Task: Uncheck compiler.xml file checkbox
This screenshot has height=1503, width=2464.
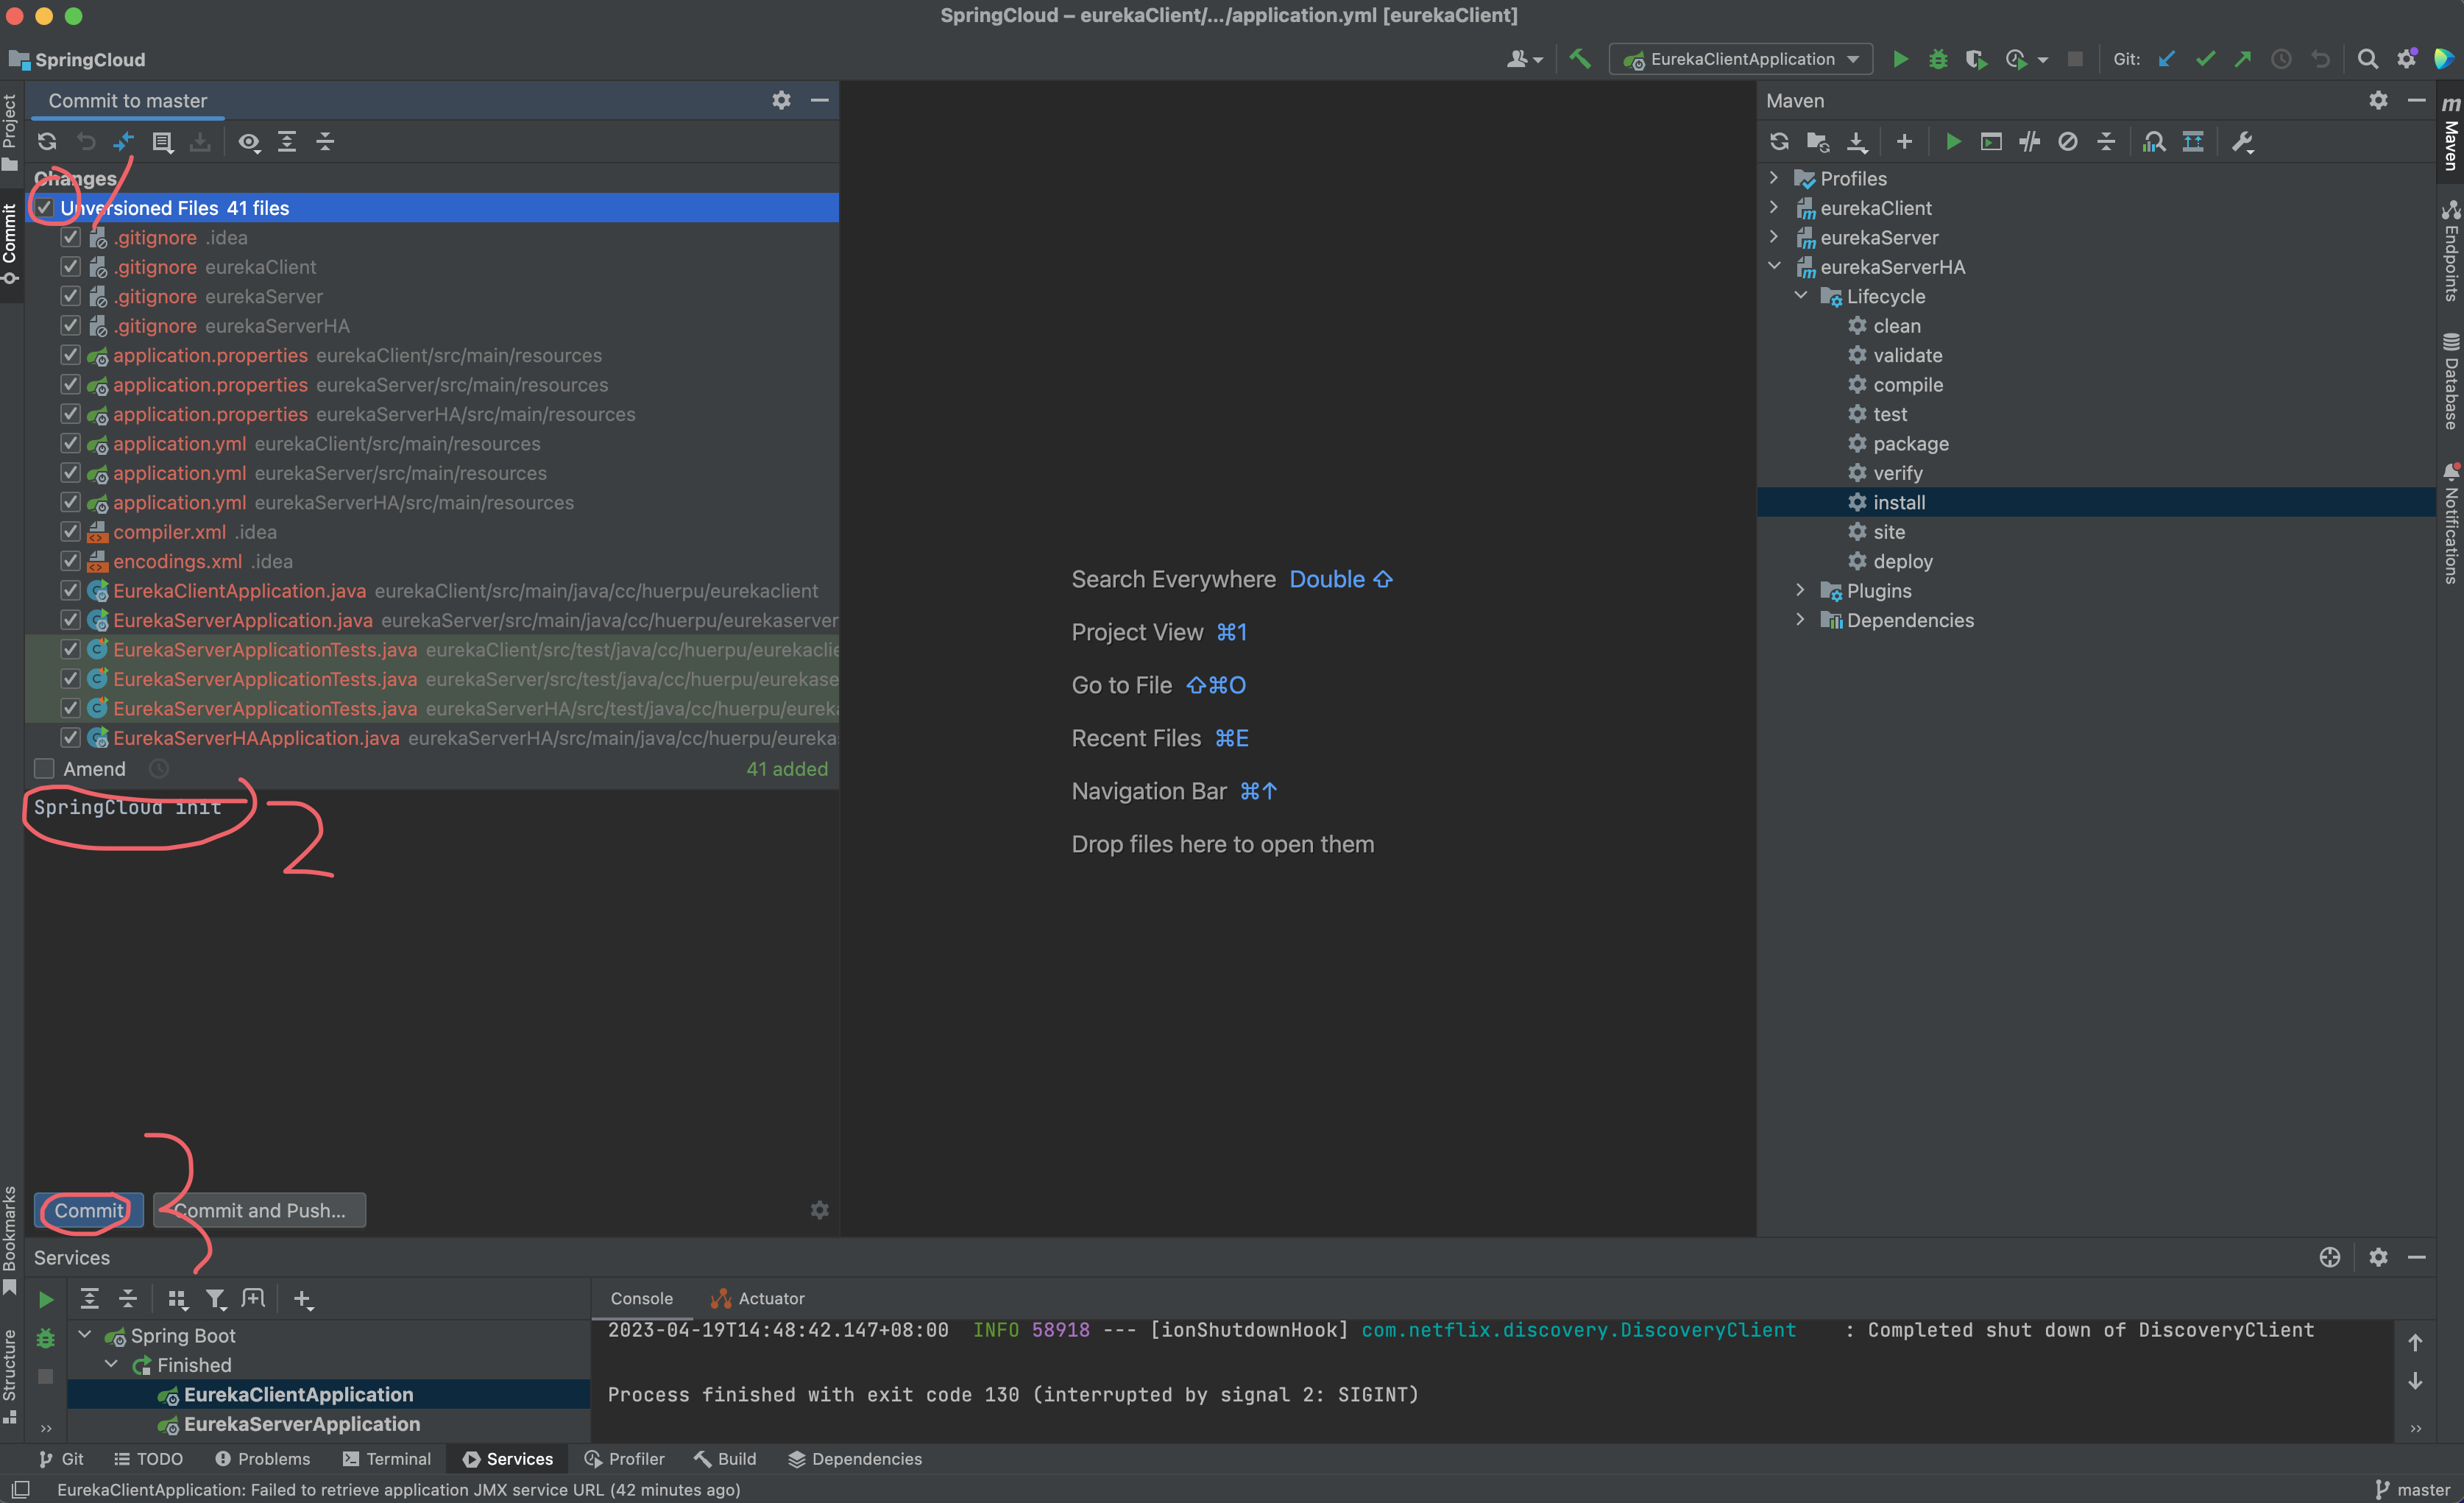Action: tap(70, 532)
